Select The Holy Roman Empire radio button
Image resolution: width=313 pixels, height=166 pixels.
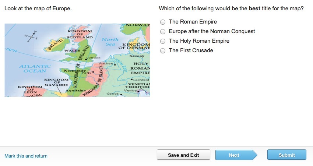click(x=163, y=41)
